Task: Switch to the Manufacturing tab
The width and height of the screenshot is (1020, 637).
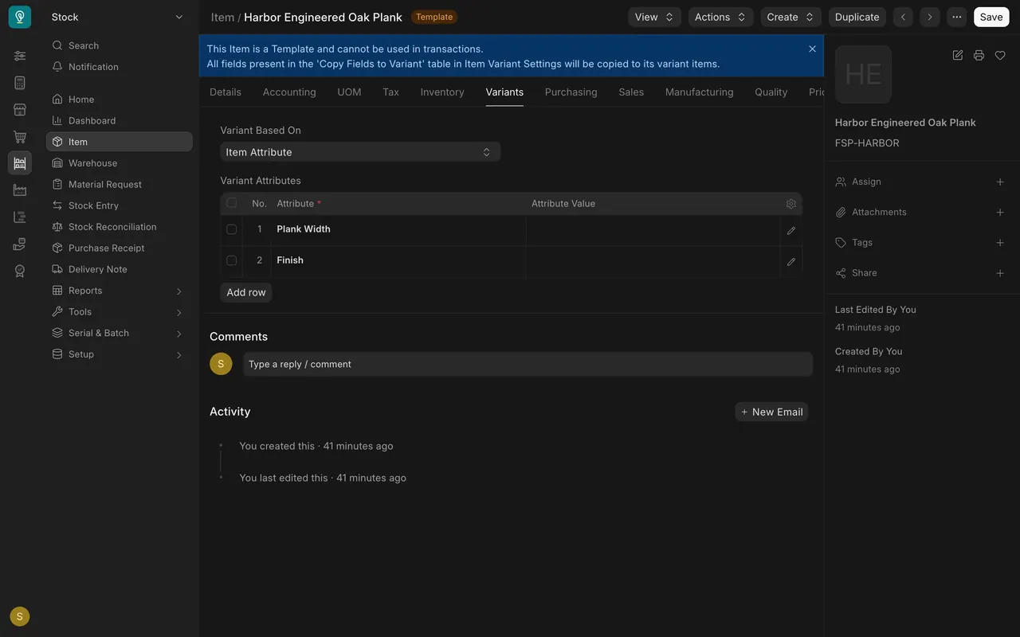Action: pyautogui.click(x=700, y=92)
